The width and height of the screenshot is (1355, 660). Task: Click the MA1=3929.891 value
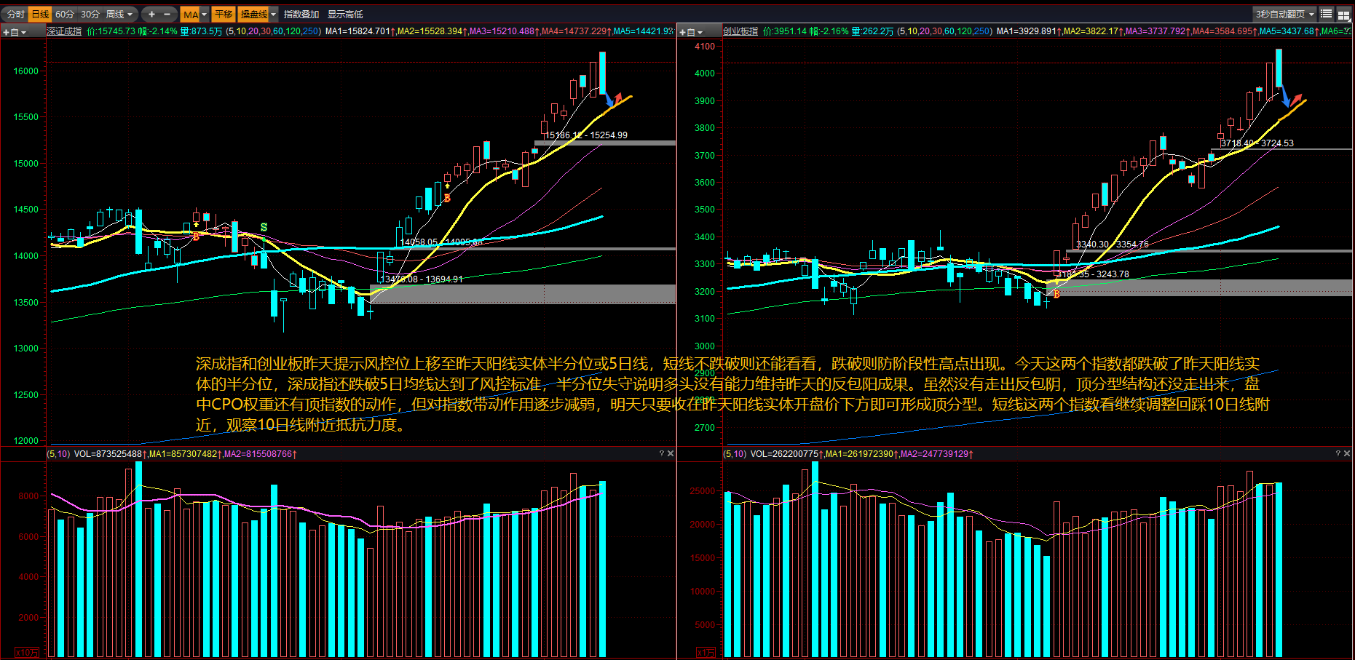(x=1028, y=31)
